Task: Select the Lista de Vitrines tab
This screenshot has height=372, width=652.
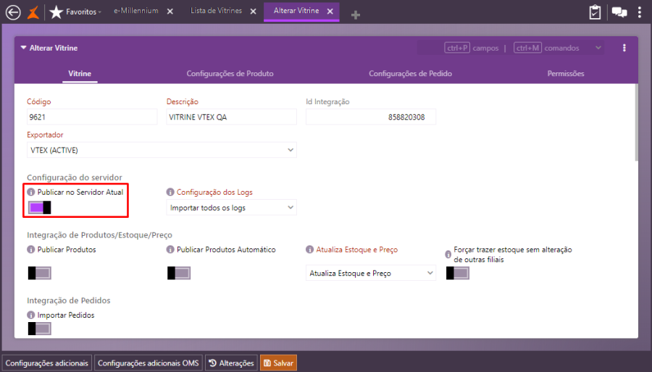Action: (216, 11)
